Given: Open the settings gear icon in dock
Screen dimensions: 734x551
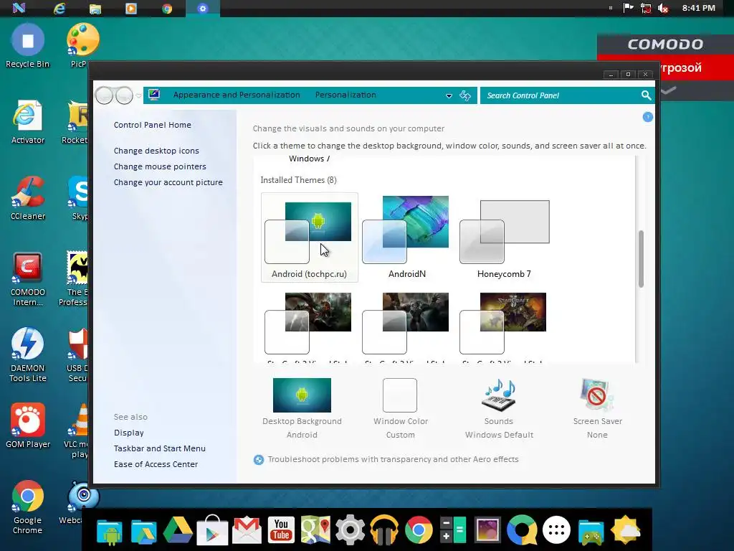Looking at the screenshot, I should pos(350,530).
